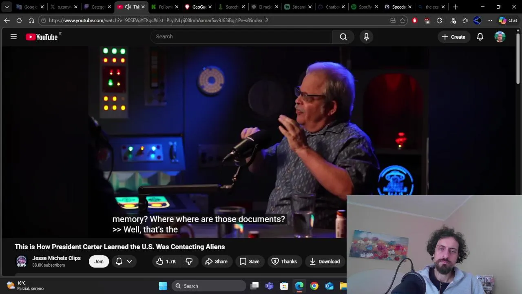Open Google Chrome from taskbar

(314, 286)
